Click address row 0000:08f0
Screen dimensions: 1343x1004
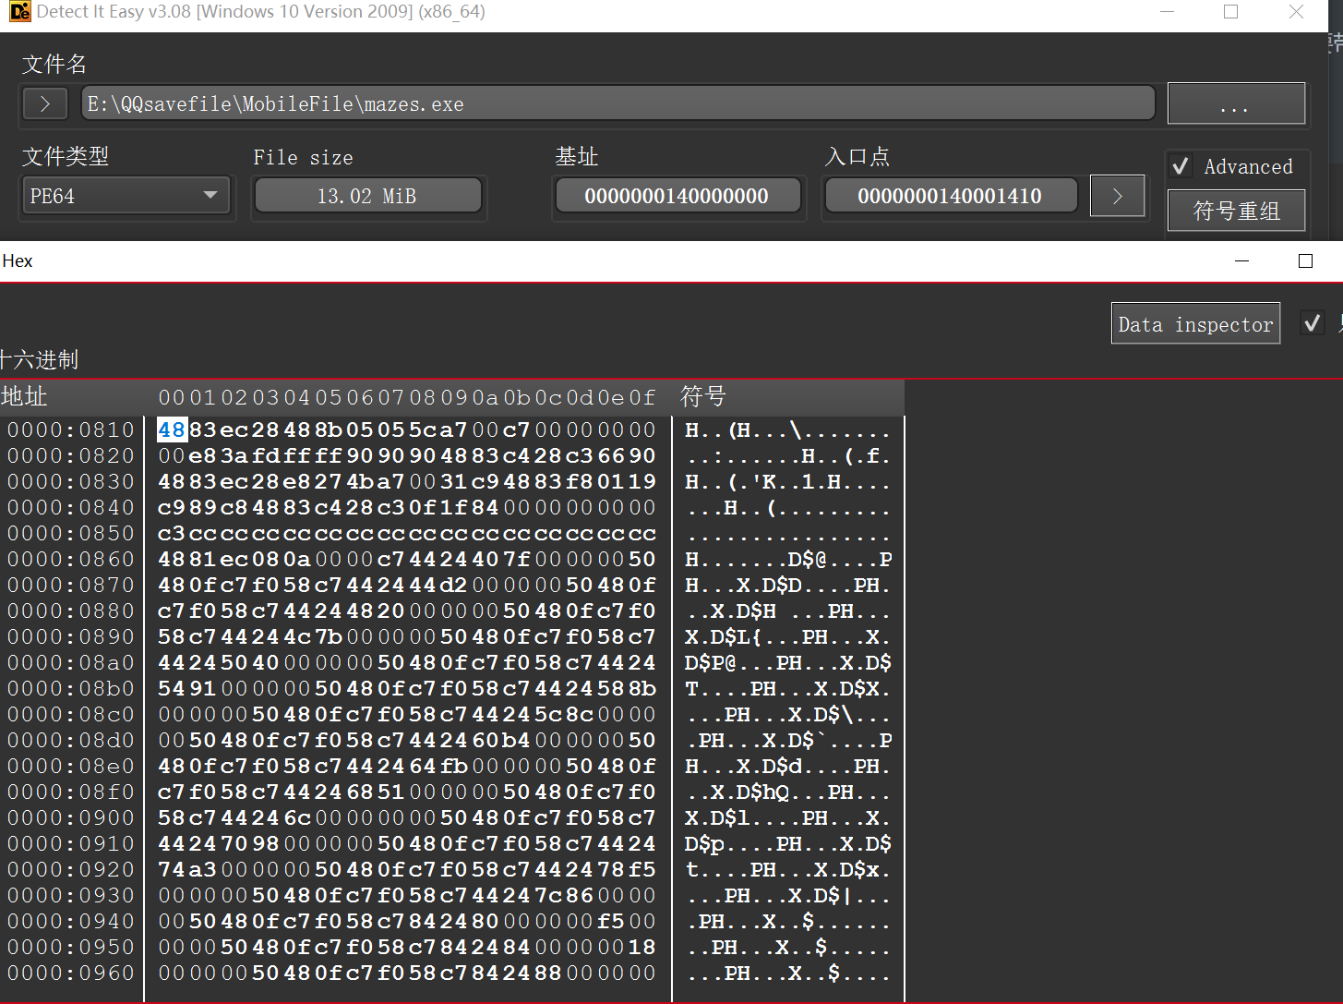click(x=71, y=792)
